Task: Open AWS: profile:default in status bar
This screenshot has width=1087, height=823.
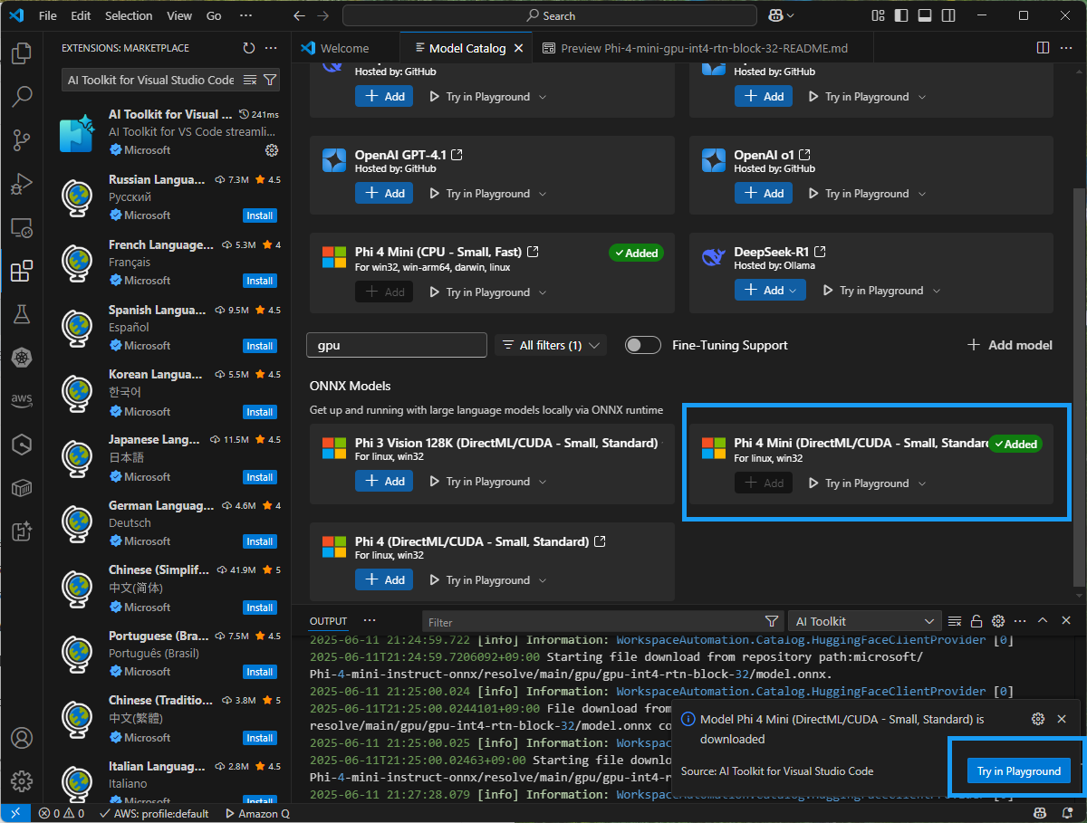Action: (x=153, y=813)
